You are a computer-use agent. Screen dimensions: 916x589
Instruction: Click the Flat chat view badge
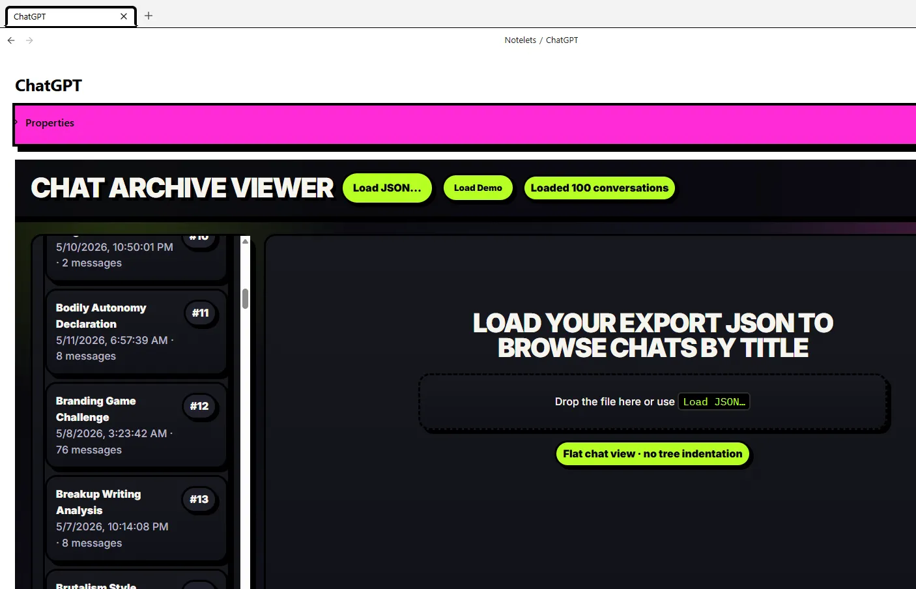653,454
